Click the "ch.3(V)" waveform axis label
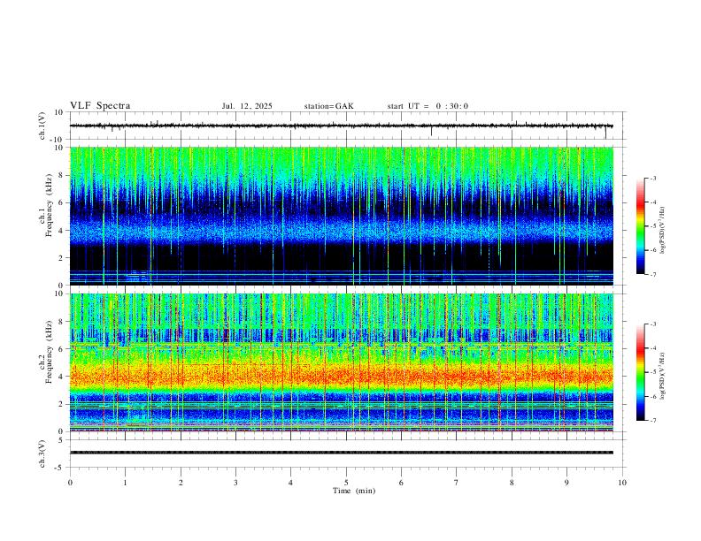 pos(42,453)
